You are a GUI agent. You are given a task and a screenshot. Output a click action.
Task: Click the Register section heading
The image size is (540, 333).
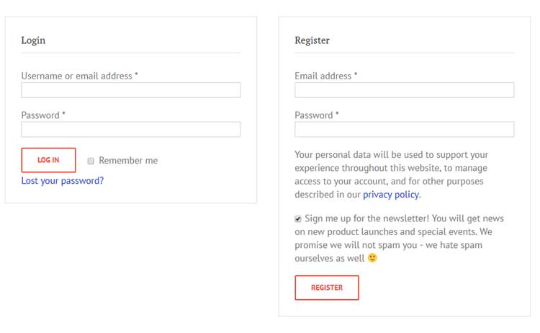click(x=312, y=40)
